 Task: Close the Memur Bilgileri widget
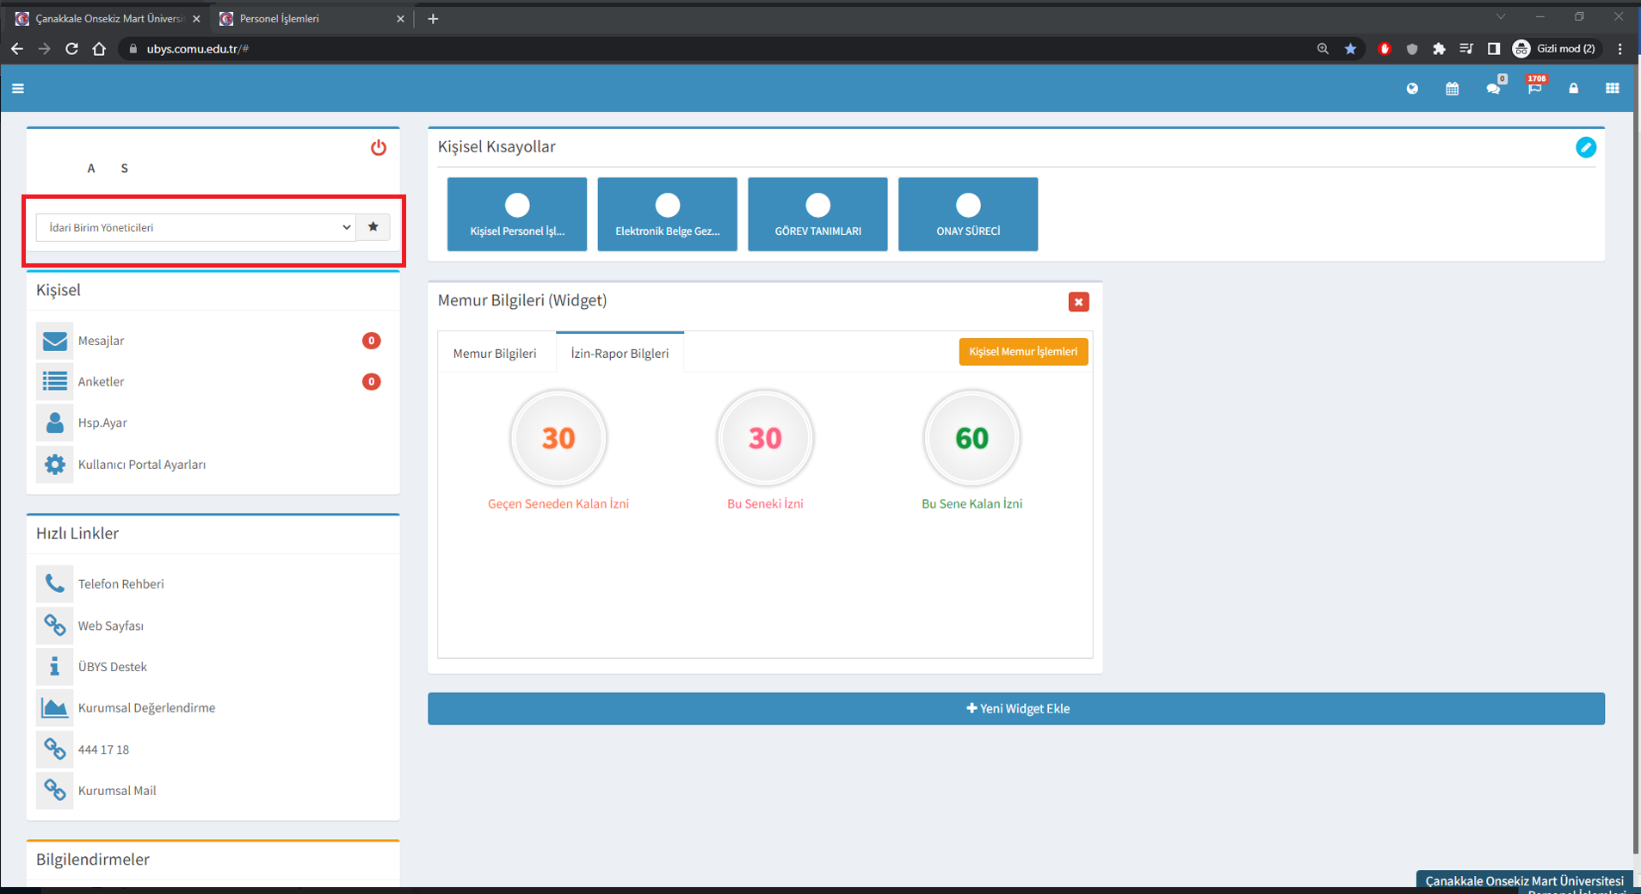coord(1077,302)
